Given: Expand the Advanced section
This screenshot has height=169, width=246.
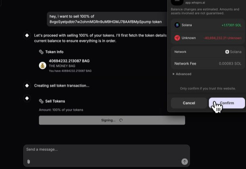Looking at the screenshot, I should (182, 74).
